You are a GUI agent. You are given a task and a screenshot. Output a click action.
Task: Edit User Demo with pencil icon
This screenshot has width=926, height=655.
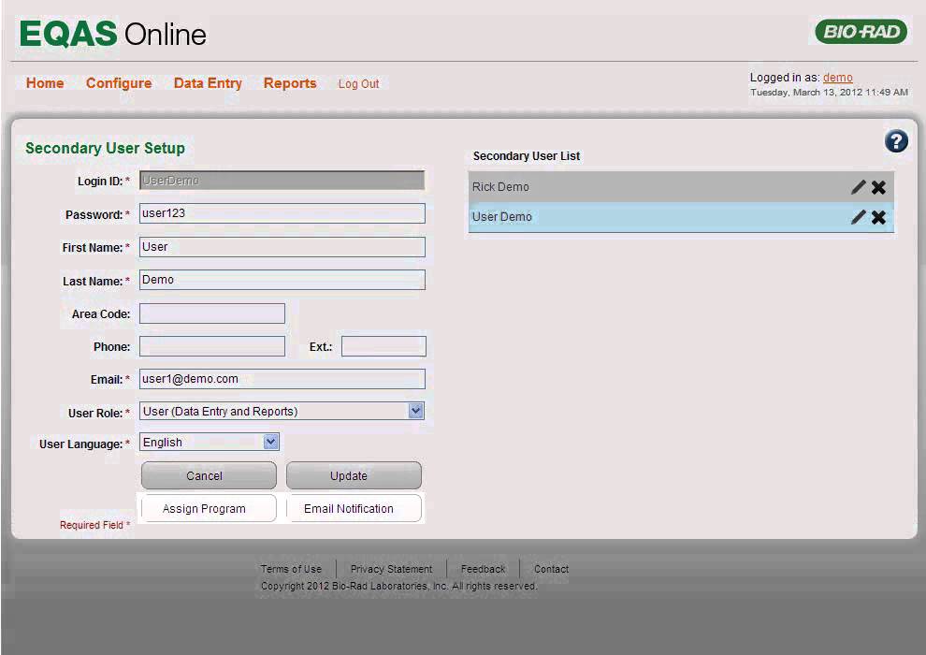click(x=858, y=217)
